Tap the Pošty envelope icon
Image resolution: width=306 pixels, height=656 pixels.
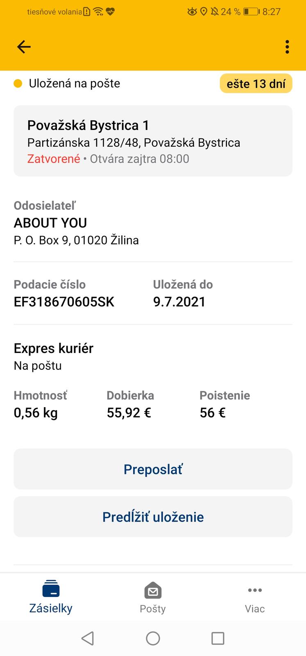point(153,590)
